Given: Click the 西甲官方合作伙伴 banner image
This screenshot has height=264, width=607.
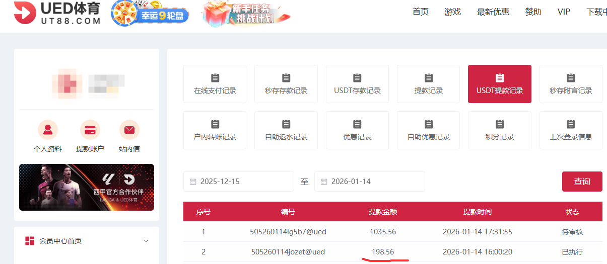Looking at the screenshot, I should click(x=87, y=187).
